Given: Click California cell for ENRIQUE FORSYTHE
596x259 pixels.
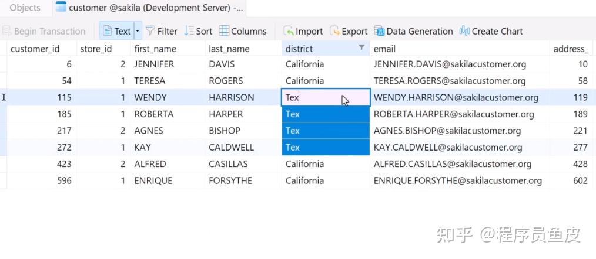Looking at the screenshot, I should click(x=326, y=180).
